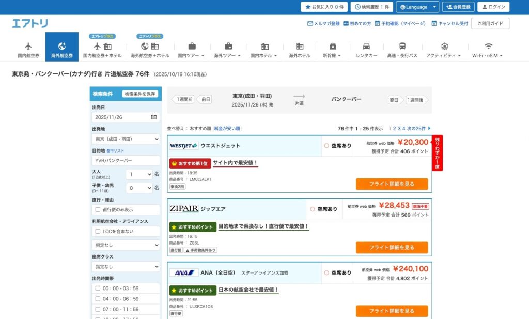Go to results page 2
529x319 pixels.
pyautogui.click(x=395, y=128)
